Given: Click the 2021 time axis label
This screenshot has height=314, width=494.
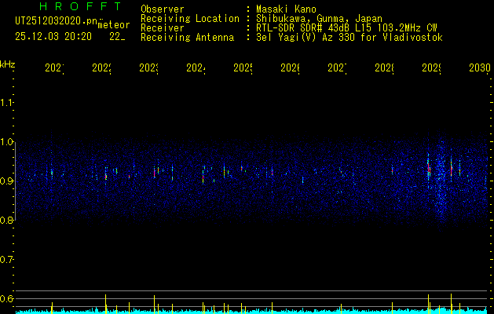Looking at the screenshot, I should click(54, 68).
